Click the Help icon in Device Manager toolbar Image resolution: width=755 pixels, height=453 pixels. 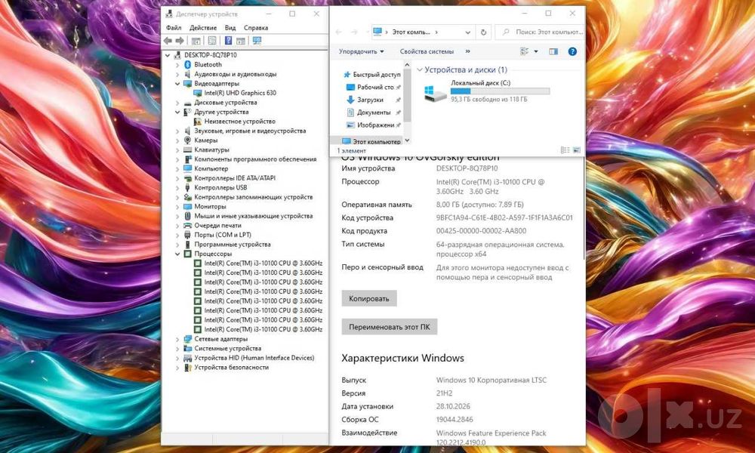(x=228, y=41)
